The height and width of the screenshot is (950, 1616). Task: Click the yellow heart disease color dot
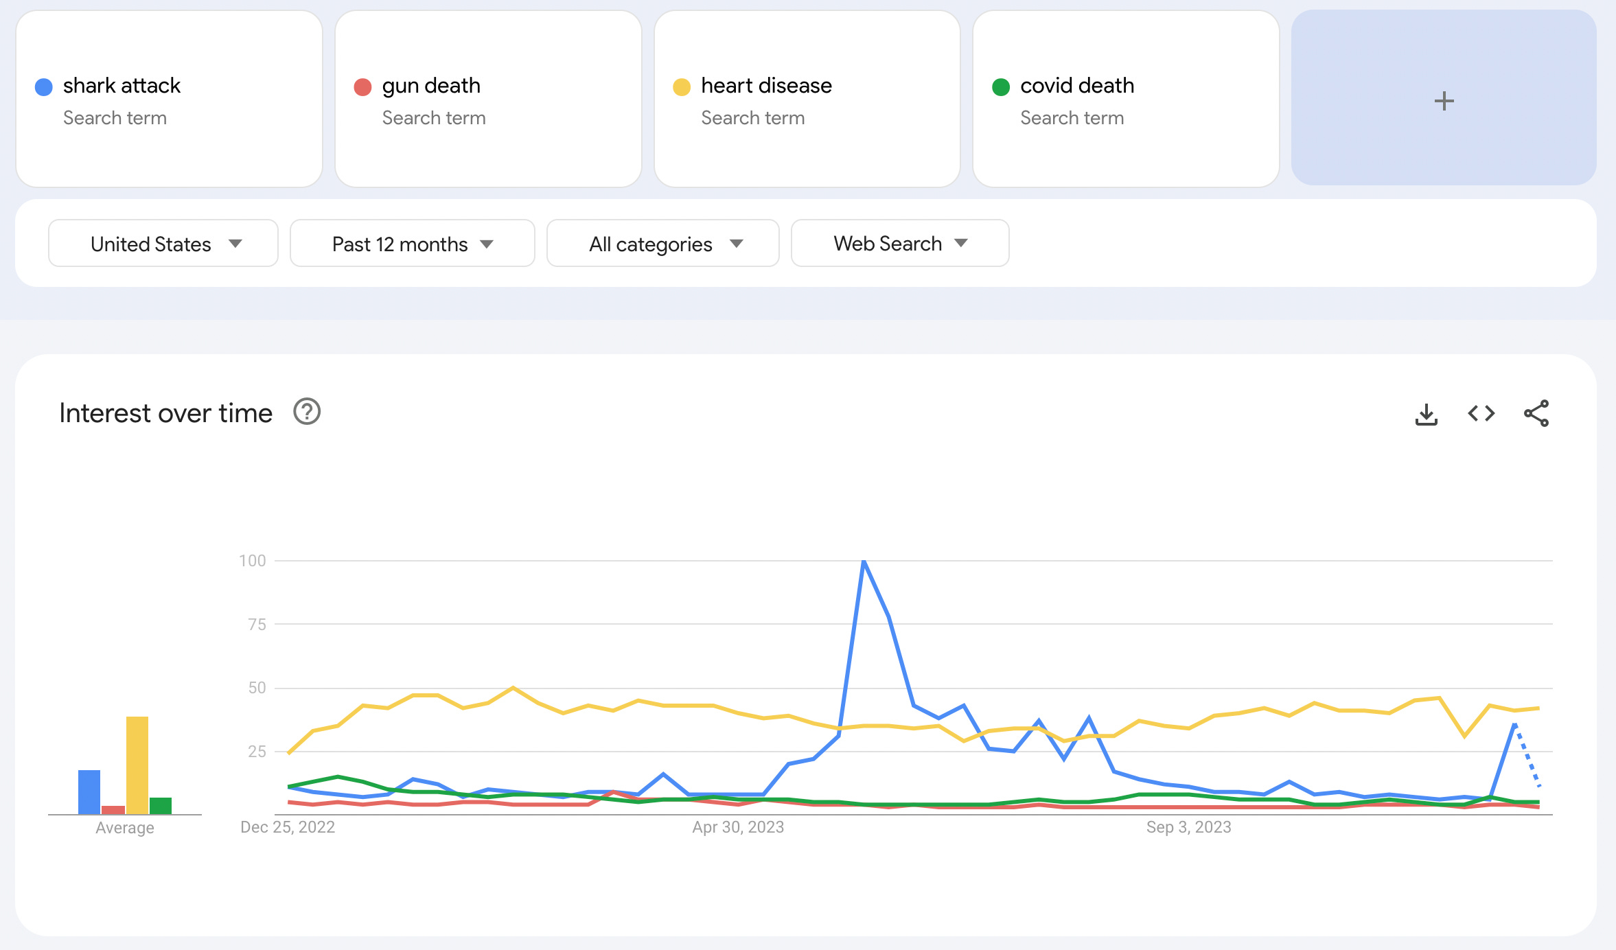point(682,86)
